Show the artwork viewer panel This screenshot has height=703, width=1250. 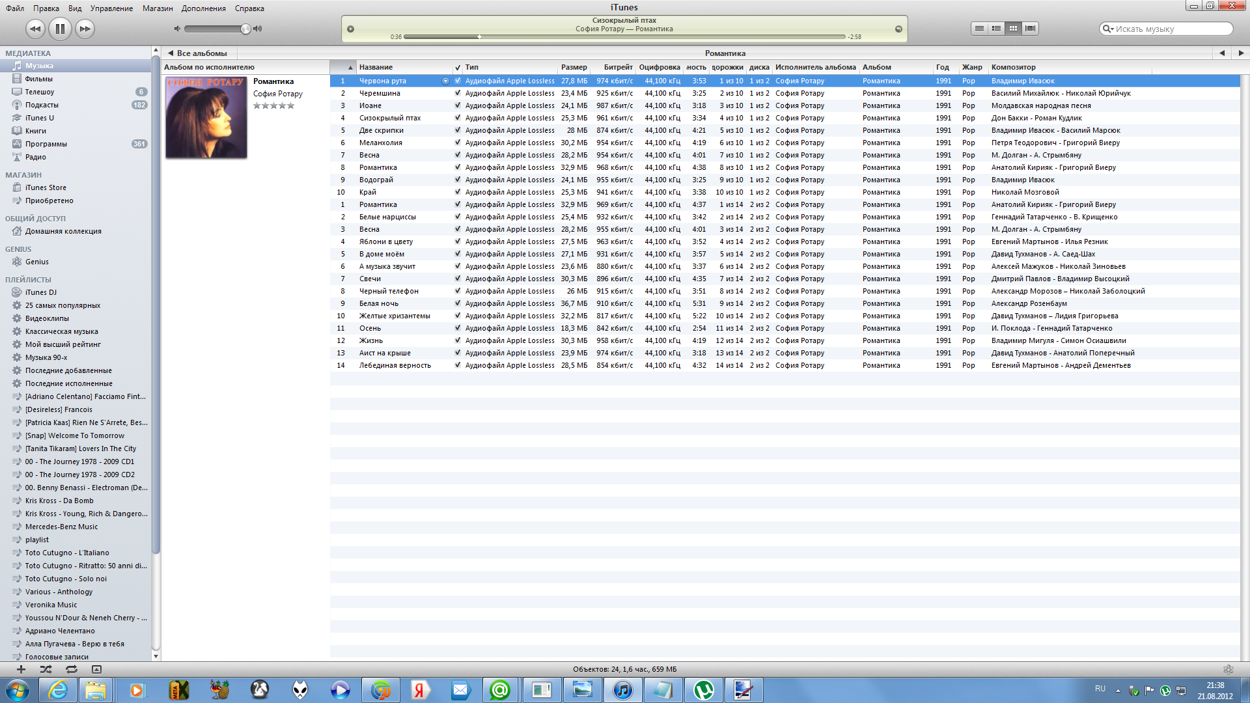click(96, 669)
